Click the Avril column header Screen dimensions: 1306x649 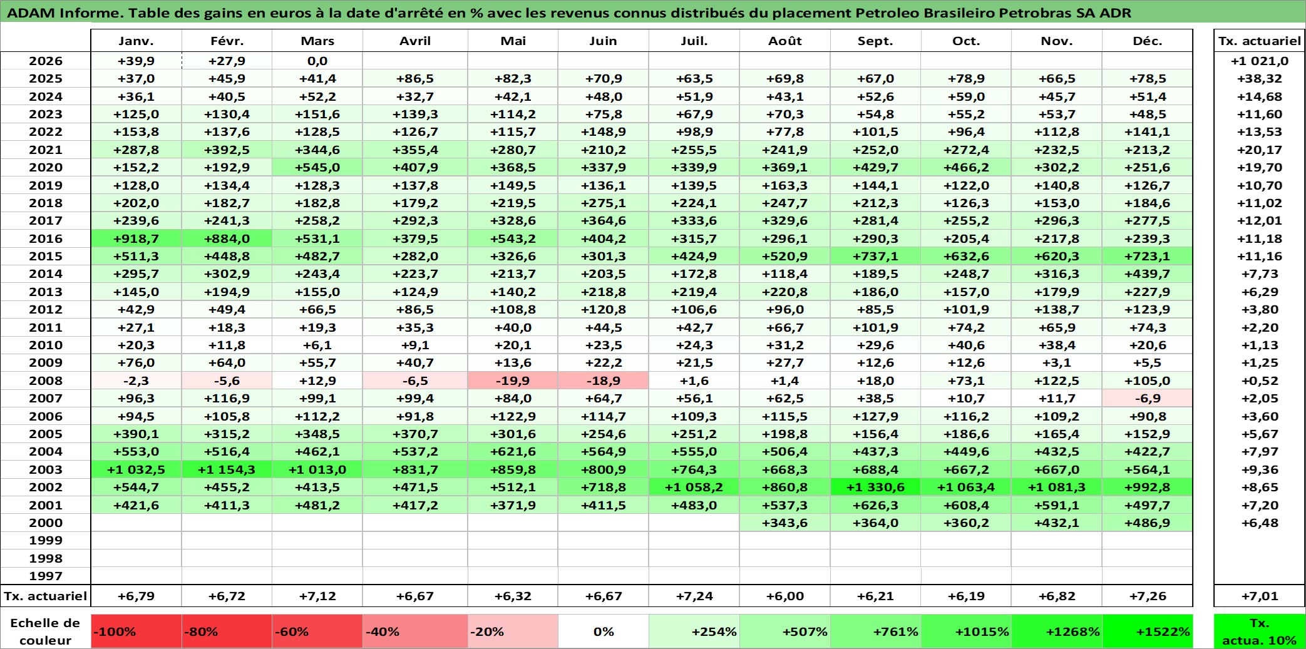415,41
